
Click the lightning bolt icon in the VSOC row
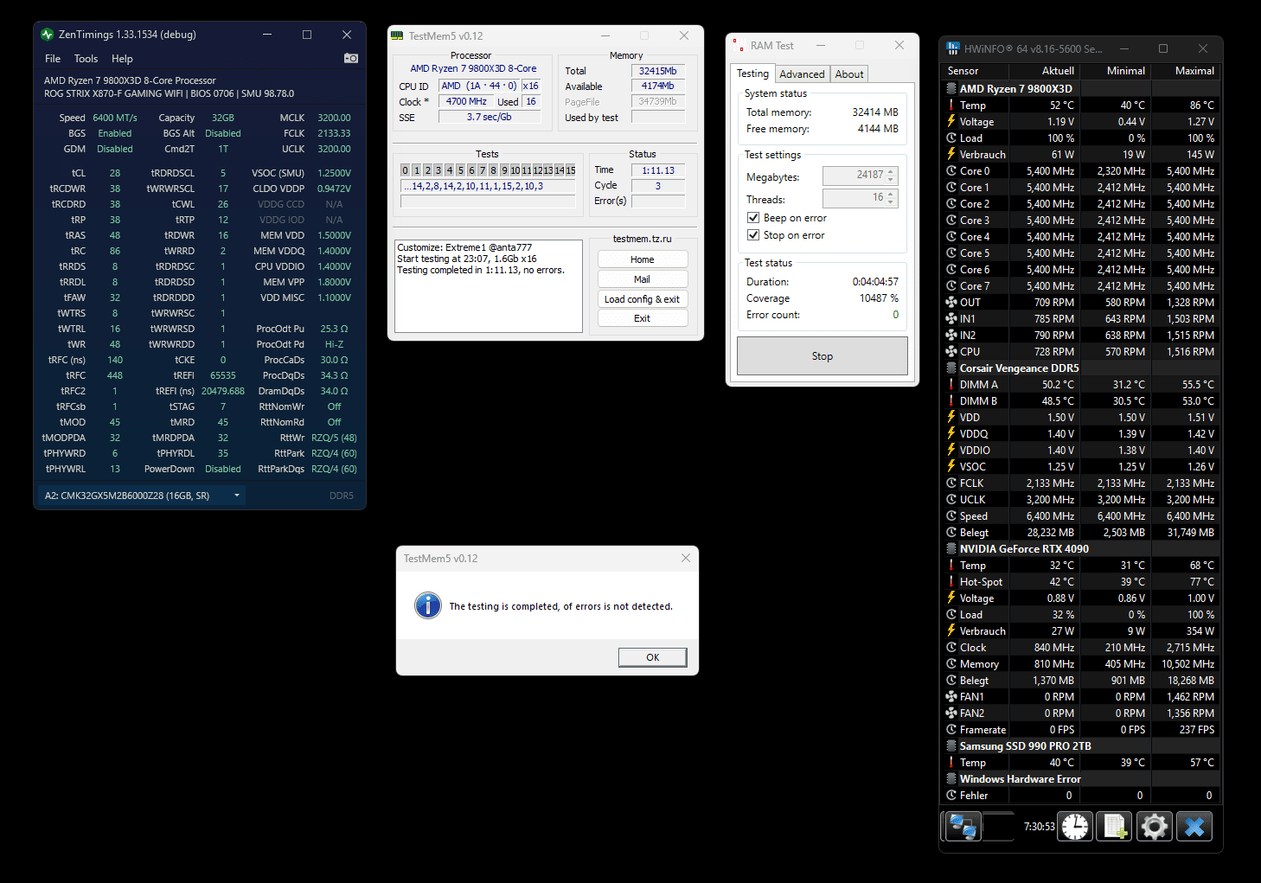(x=951, y=467)
